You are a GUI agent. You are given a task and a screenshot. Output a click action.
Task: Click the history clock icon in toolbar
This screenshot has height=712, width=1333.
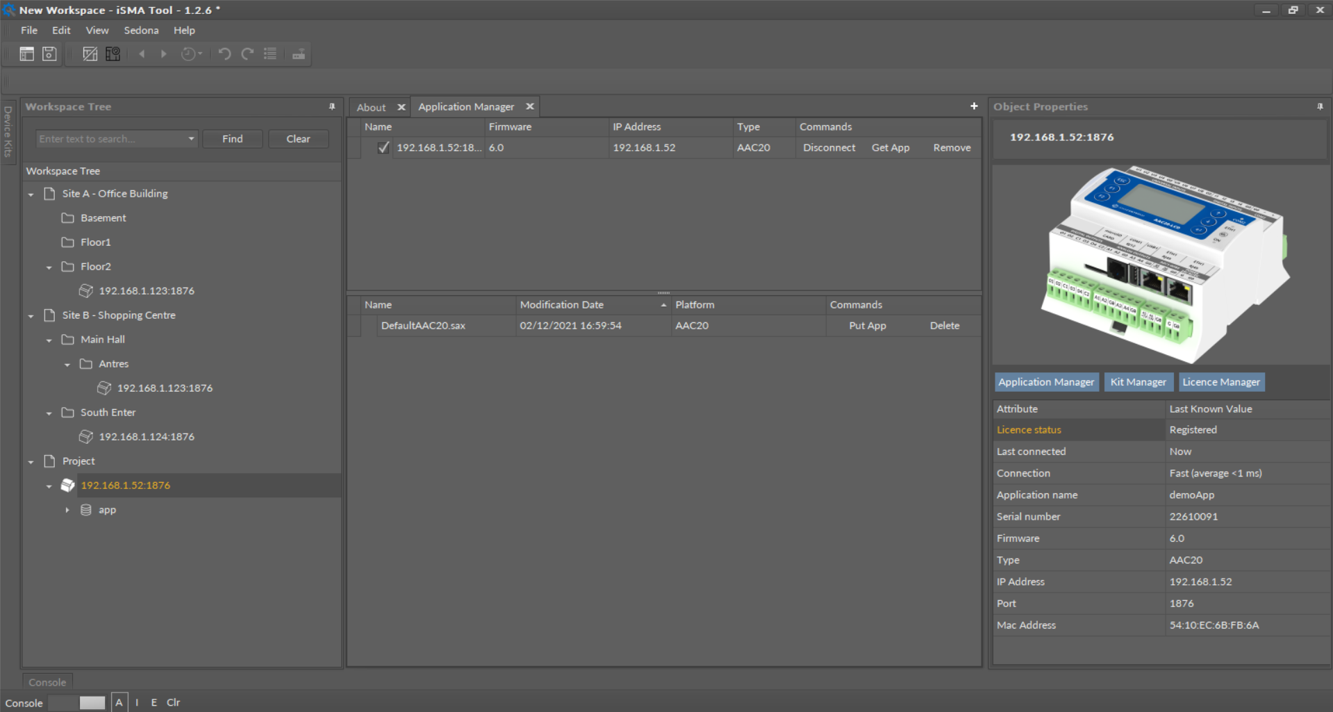tap(188, 54)
